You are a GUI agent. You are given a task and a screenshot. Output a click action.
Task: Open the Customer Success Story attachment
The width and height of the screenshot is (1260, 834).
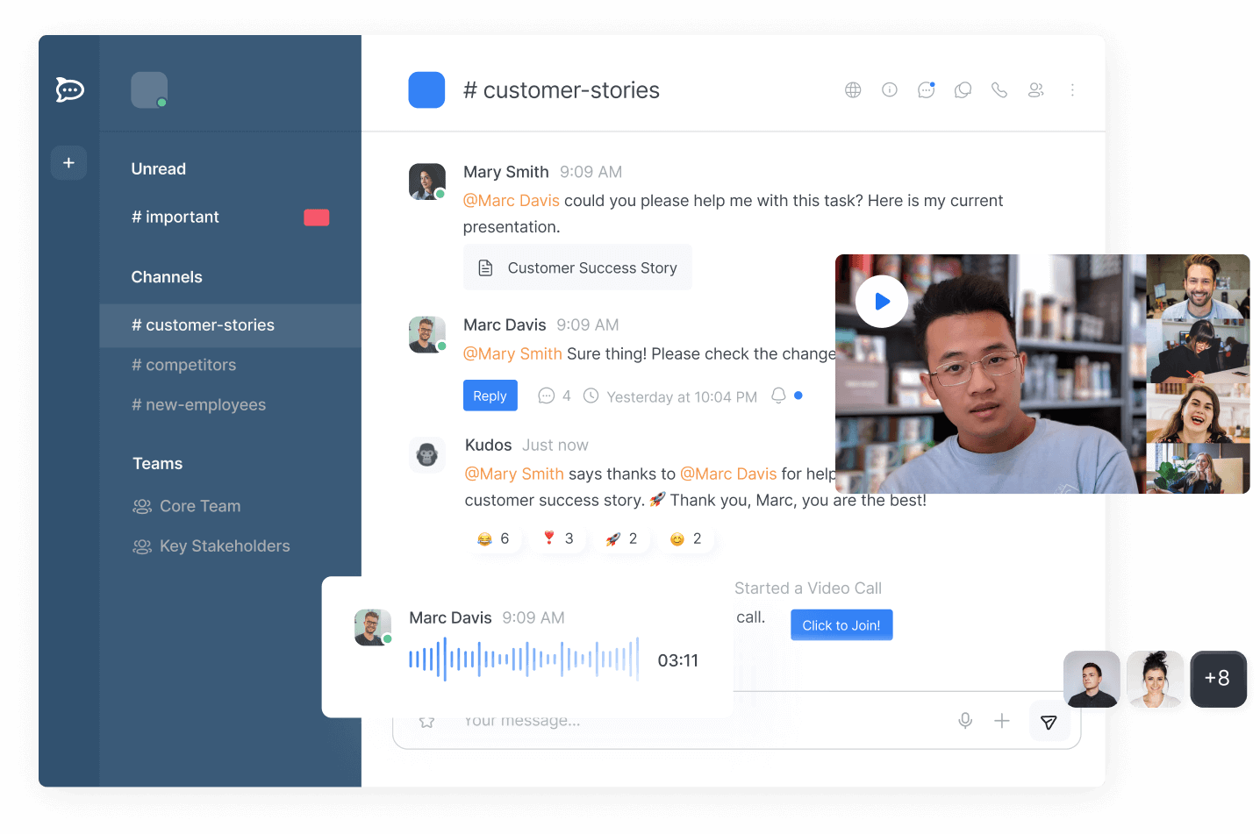(577, 268)
